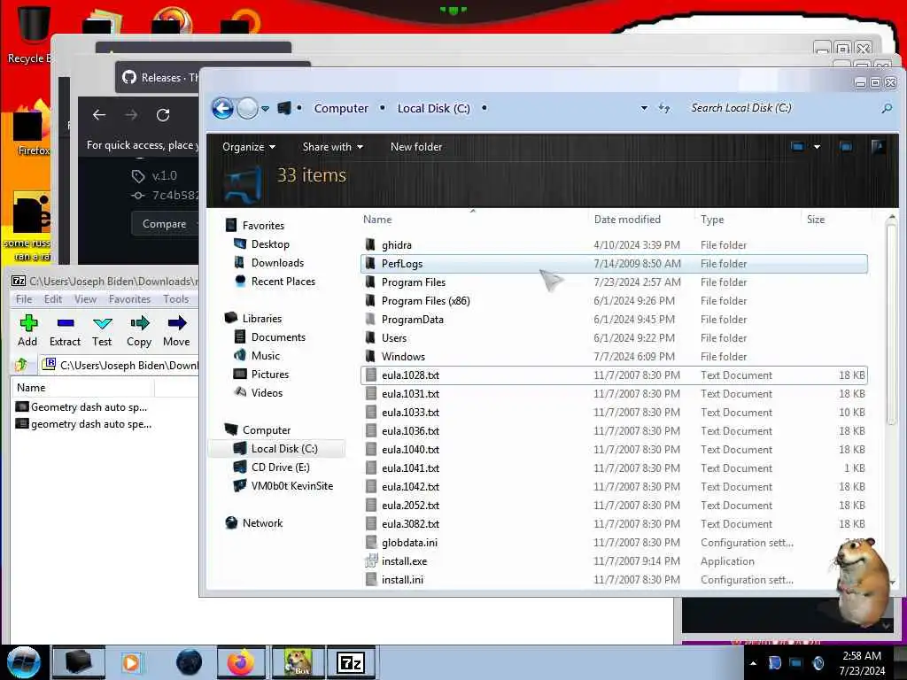This screenshot has width=907, height=680.
Task: Click the Explorer forward arrow button
Action: click(x=248, y=108)
